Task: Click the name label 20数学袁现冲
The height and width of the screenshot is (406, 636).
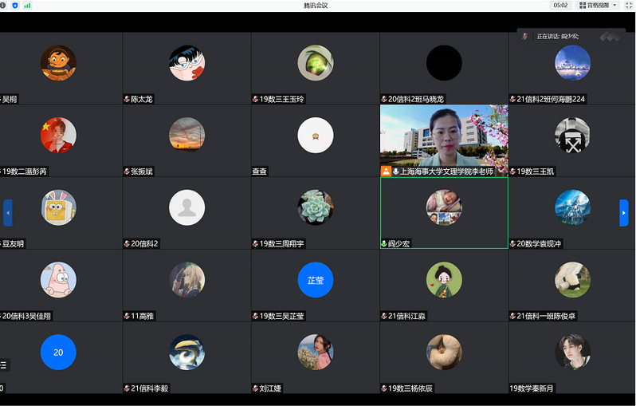Action: point(539,243)
